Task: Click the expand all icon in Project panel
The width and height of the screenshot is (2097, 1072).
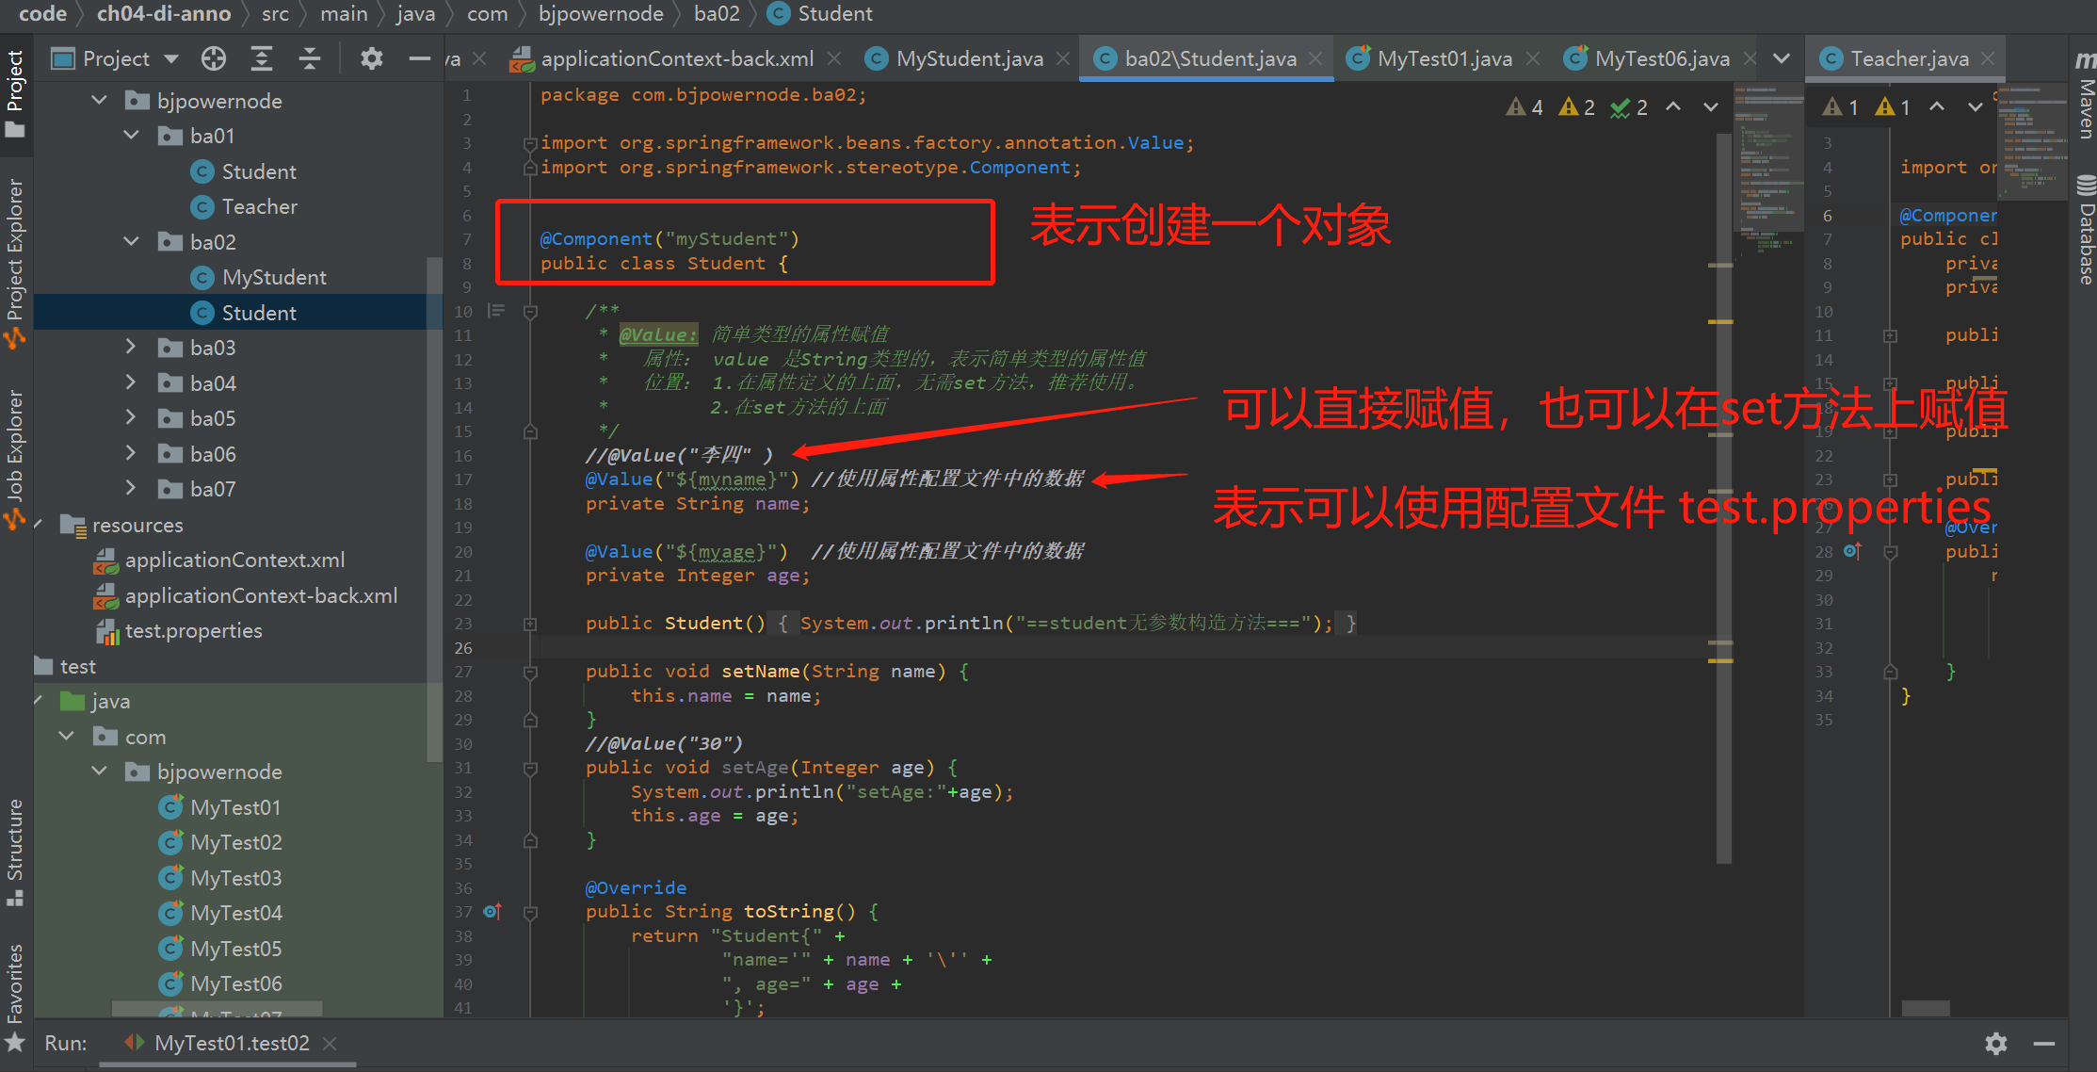Action: (x=262, y=58)
